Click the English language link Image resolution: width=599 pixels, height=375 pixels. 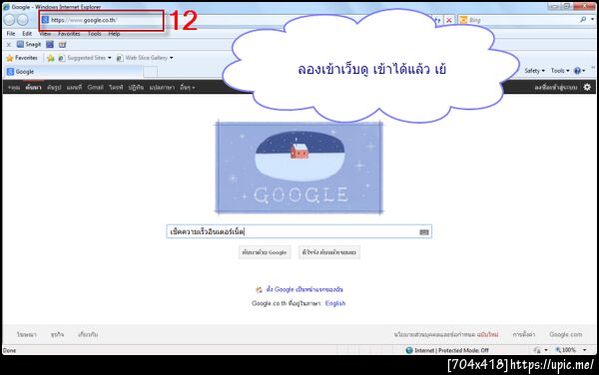pyautogui.click(x=335, y=303)
